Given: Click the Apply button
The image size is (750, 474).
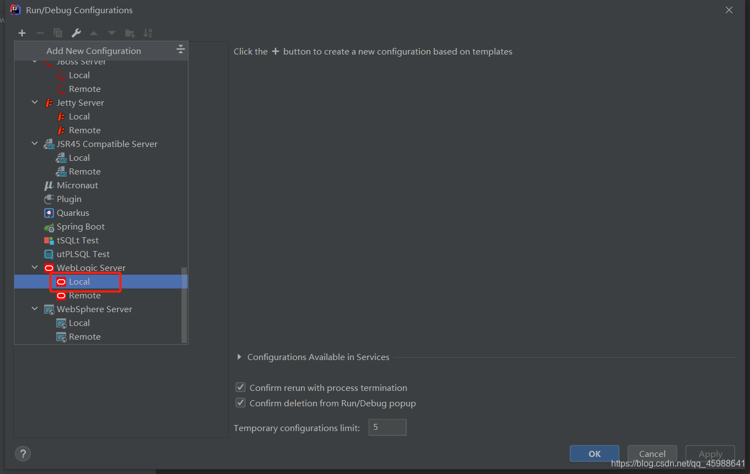Looking at the screenshot, I should tap(710, 454).
